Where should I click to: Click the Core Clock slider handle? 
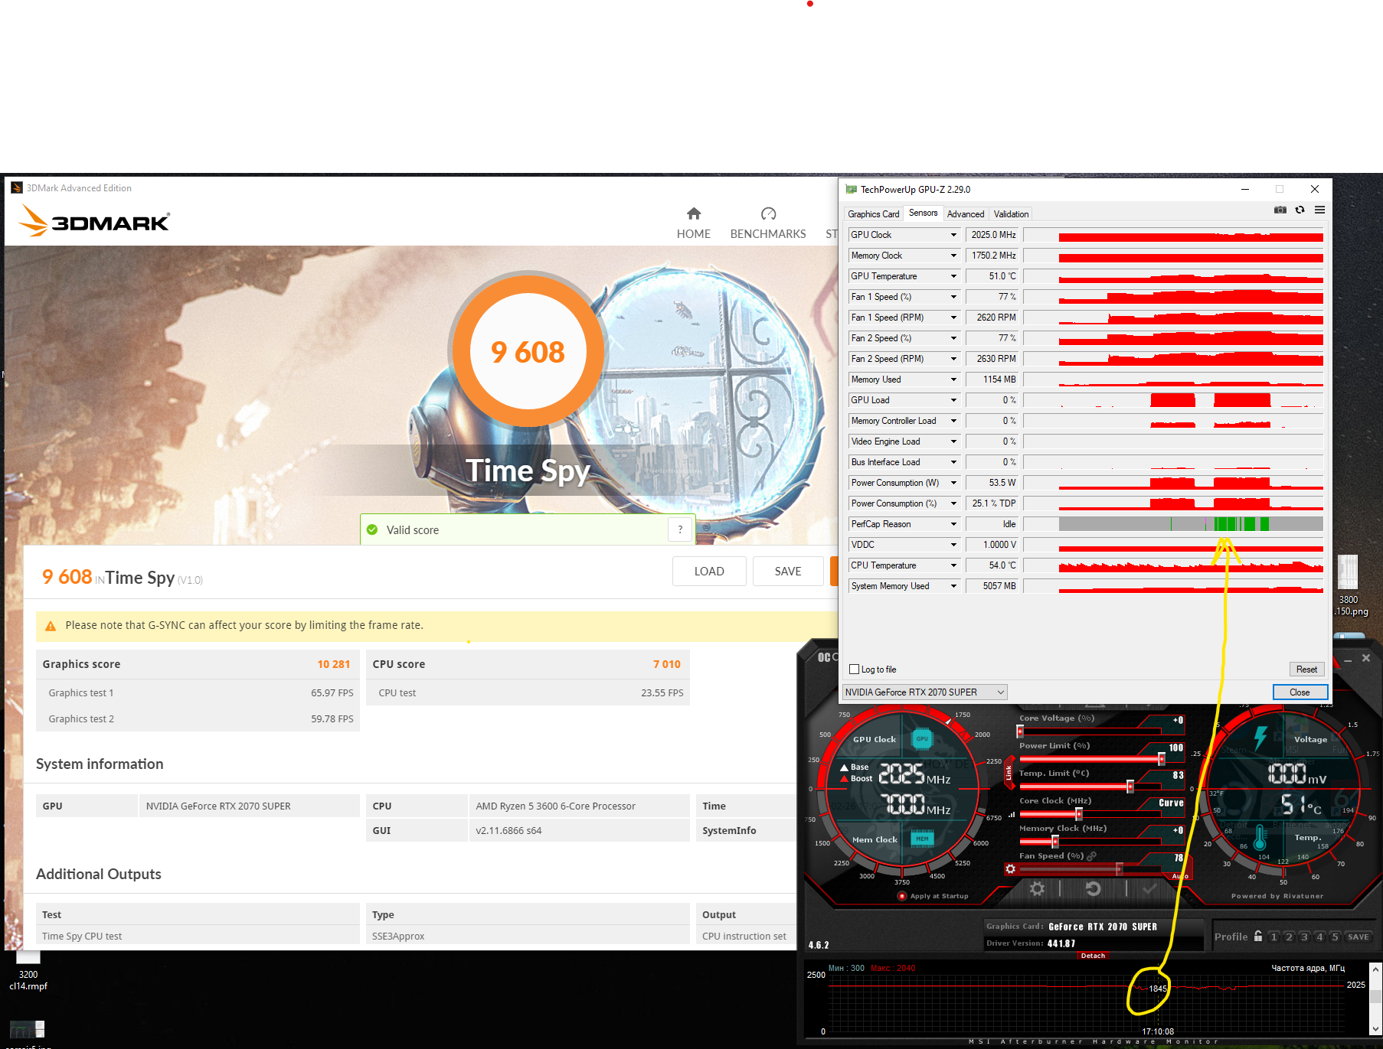click(x=1079, y=814)
